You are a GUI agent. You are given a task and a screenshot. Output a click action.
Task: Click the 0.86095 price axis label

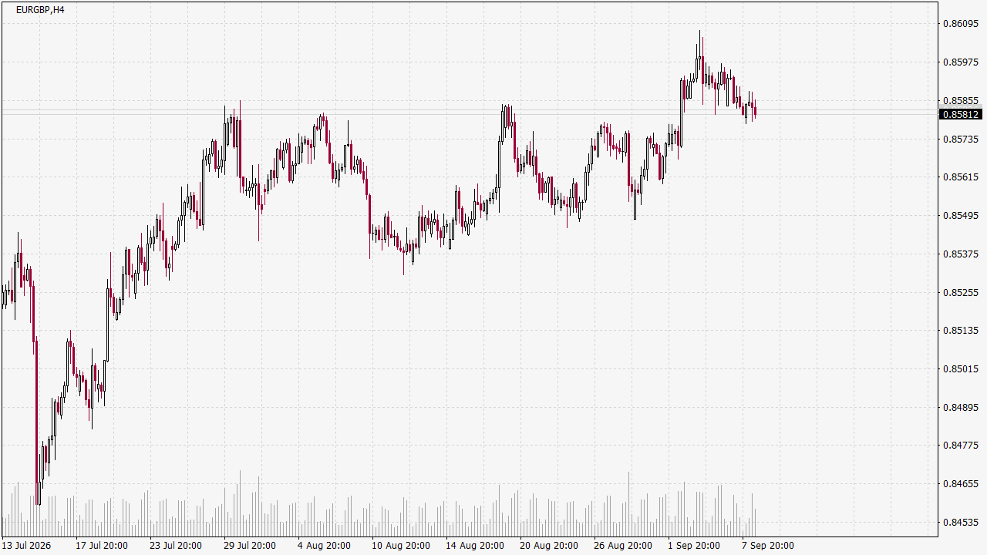pyautogui.click(x=960, y=24)
